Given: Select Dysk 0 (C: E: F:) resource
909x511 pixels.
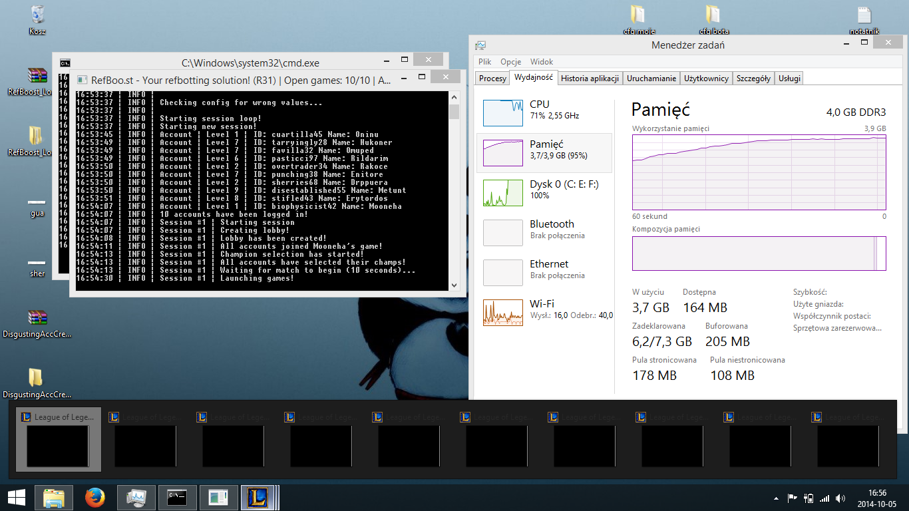Looking at the screenshot, I should click(544, 192).
